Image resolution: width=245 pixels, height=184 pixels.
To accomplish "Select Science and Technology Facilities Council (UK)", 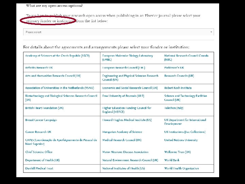I will 186,98.
